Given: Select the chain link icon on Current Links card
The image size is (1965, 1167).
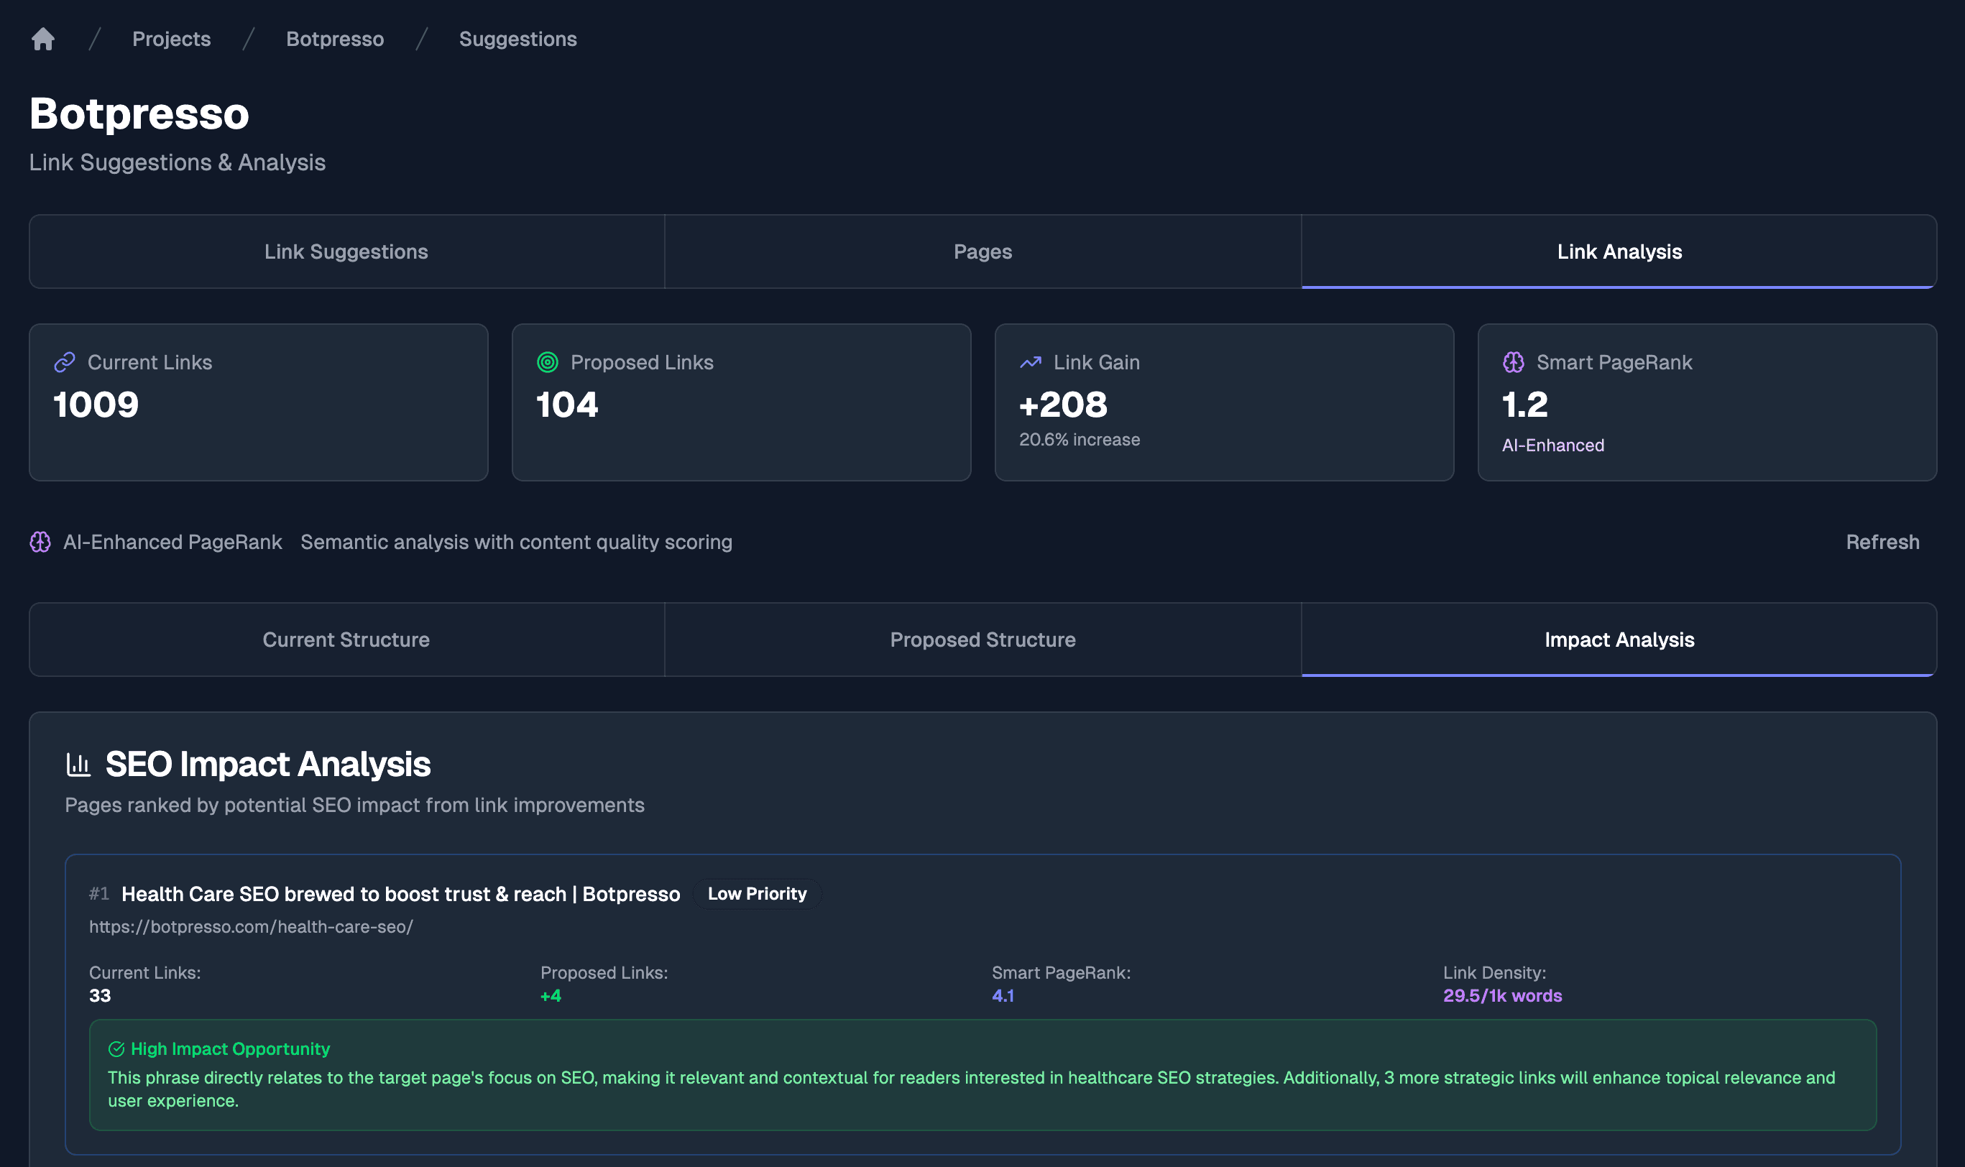Looking at the screenshot, I should [x=65, y=362].
